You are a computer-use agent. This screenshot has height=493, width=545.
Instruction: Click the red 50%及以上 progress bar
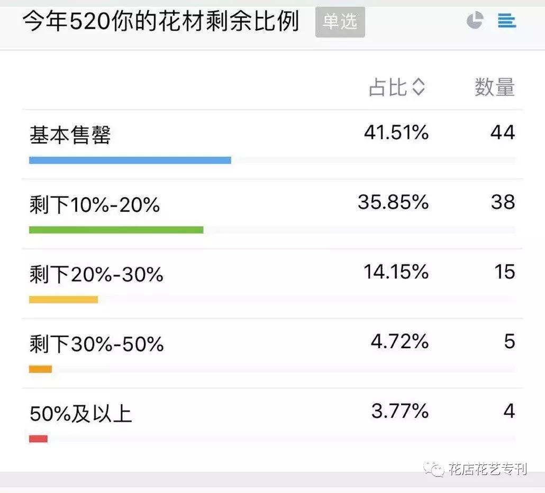point(38,439)
